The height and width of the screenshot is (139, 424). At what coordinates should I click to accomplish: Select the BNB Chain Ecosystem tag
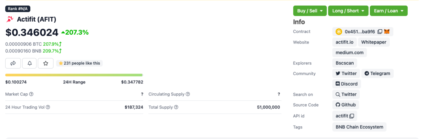pyautogui.click(x=359, y=127)
